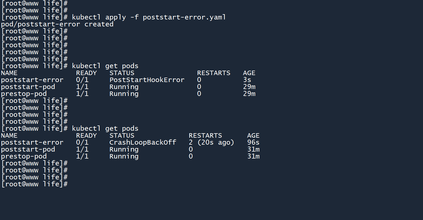Click the READY header in the second table
This screenshot has height=220, width=423.
[x=86, y=136]
